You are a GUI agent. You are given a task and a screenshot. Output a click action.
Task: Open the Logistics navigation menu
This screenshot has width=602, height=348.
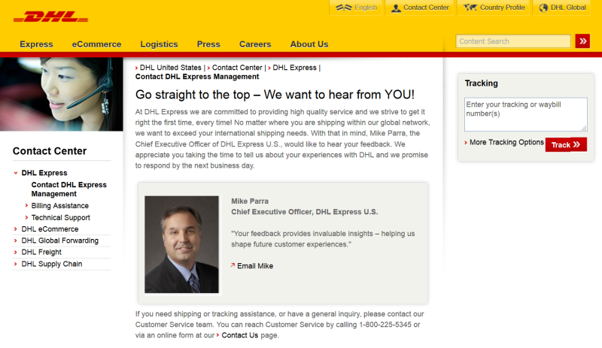(159, 44)
